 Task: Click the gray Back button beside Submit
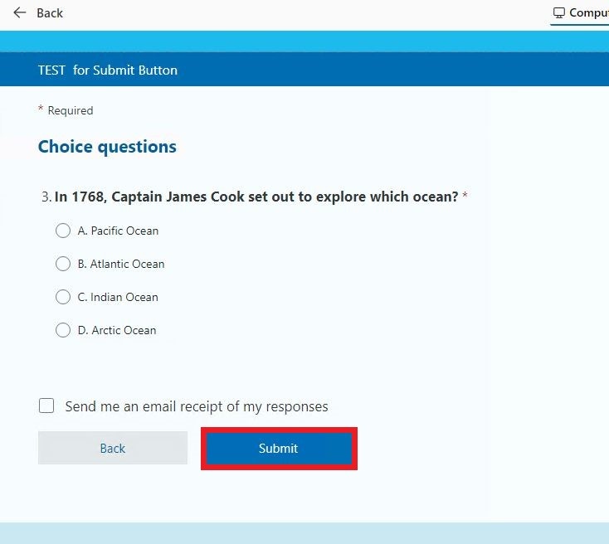113,448
